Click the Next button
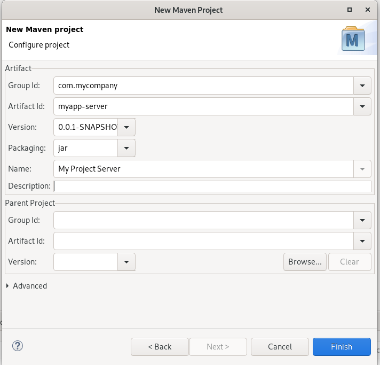This screenshot has width=380, height=365. click(x=218, y=347)
